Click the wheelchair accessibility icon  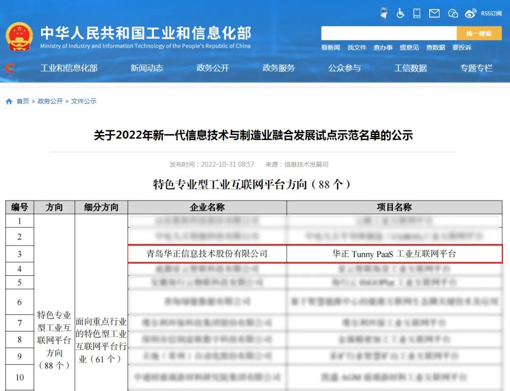coord(400,13)
